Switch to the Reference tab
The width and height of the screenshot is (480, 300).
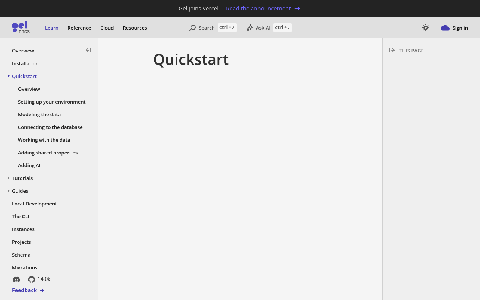point(79,28)
